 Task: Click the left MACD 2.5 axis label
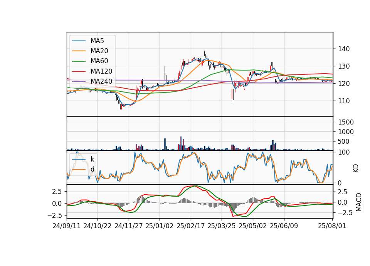pyautogui.click(x=57, y=192)
